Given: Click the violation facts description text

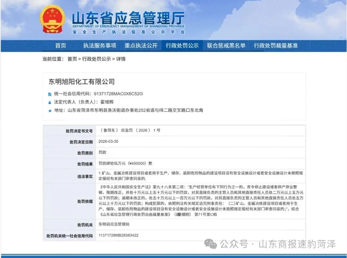Looking at the screenshot, I should (201, 176).
